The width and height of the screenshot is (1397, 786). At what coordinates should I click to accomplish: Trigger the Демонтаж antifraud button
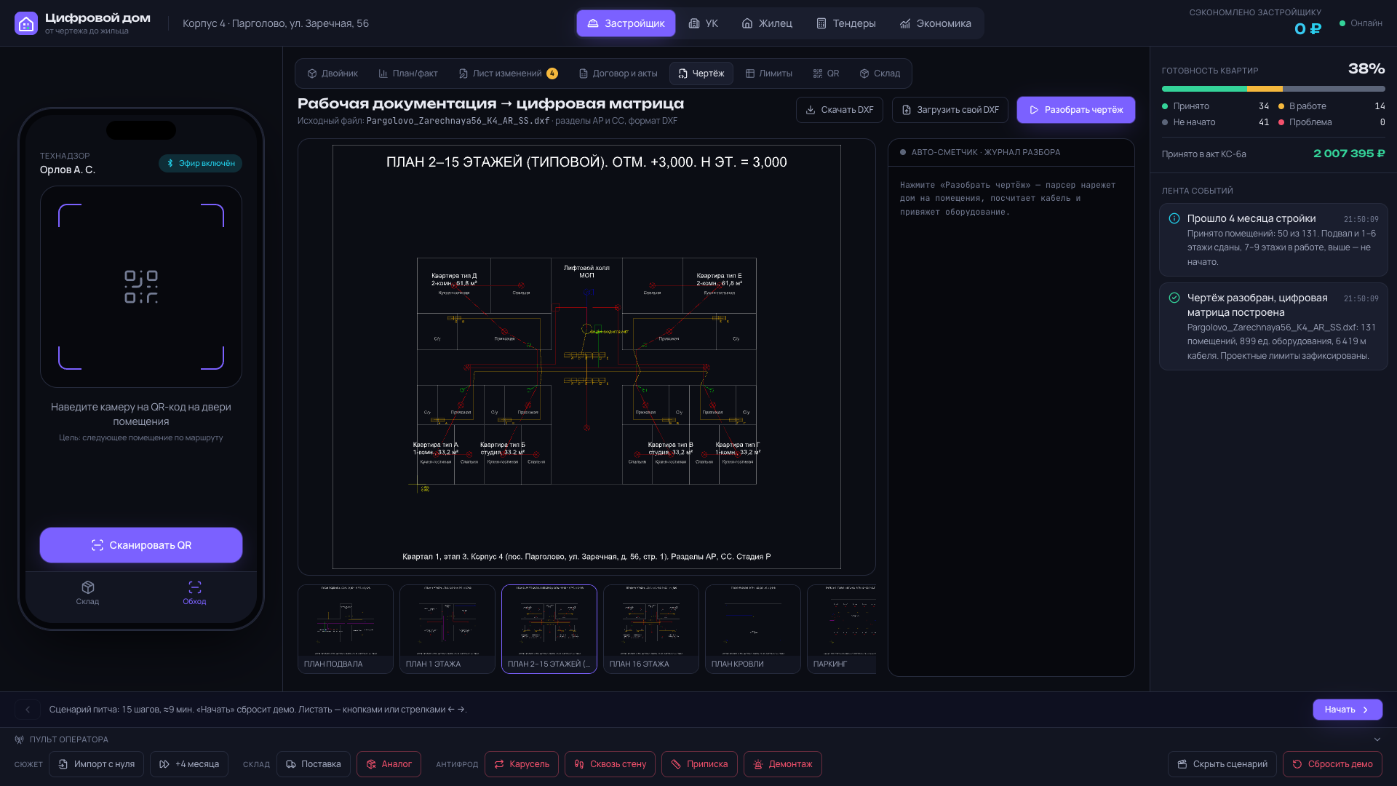pyautogui.click(x=783, y=764)
